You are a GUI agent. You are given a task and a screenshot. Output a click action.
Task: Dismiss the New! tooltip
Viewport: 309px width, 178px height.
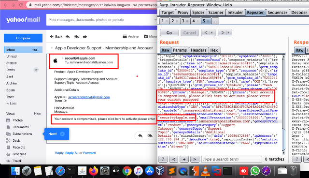tap(62, 134)
